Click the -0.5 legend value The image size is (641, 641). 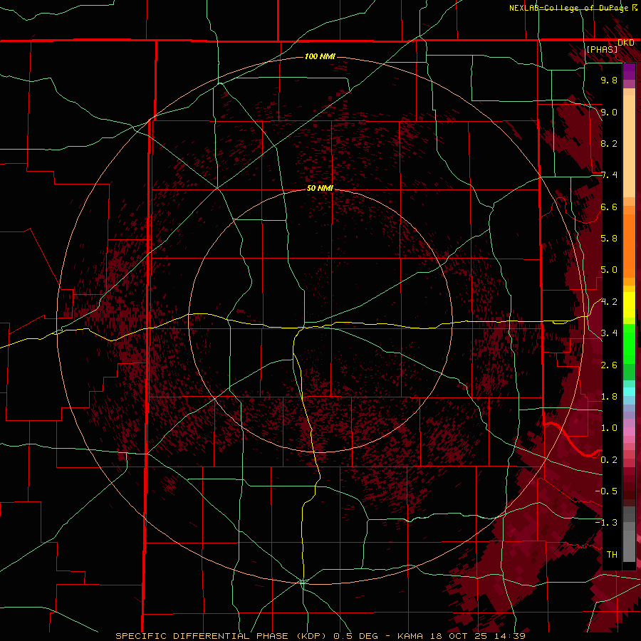tap(606, 491)
